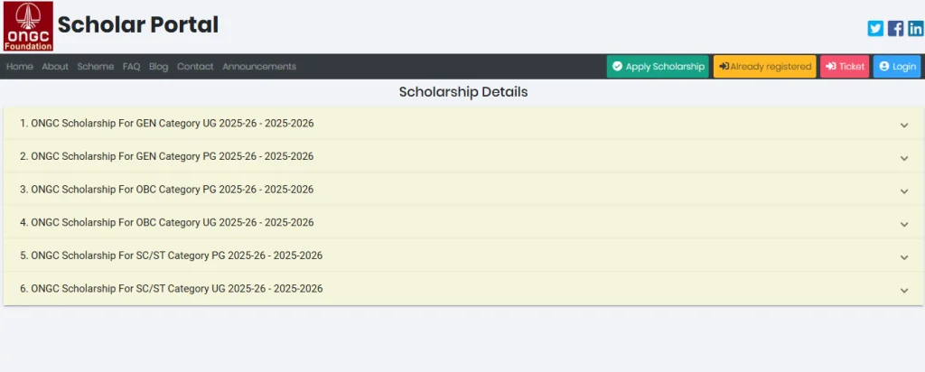Click the Login button

tap(897, 67)
